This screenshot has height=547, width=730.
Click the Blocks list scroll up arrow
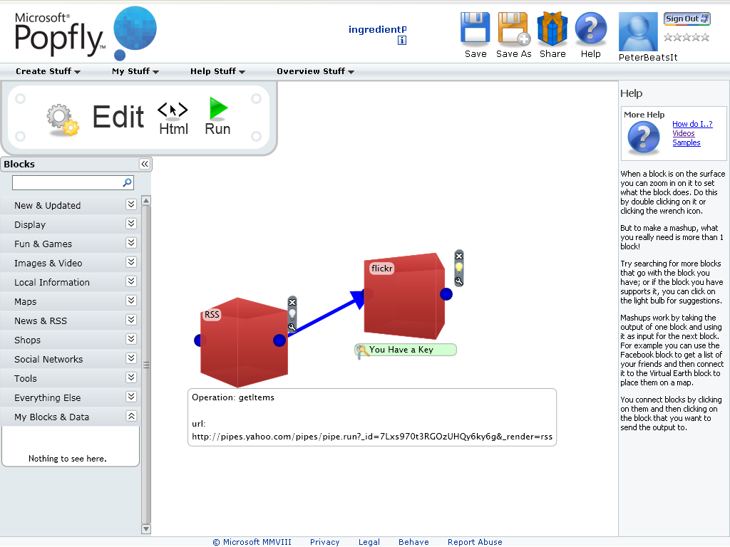point(146,201)
